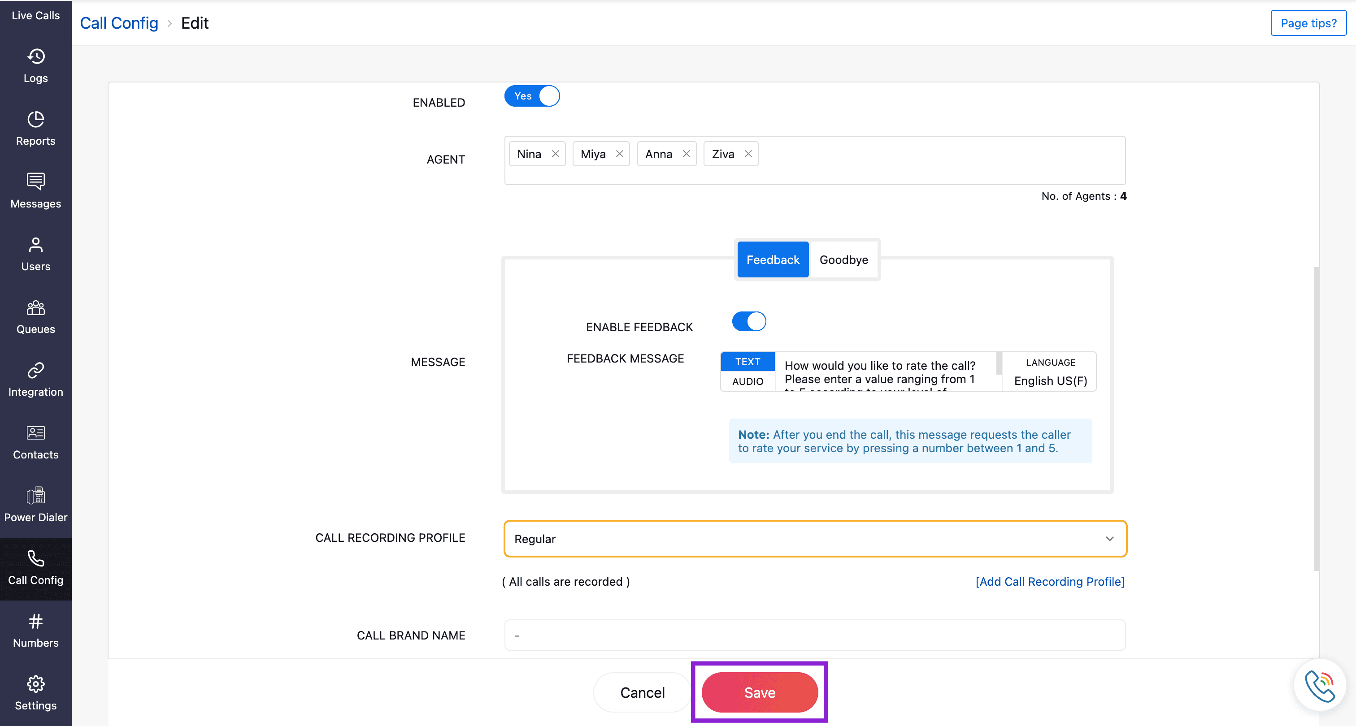
Task: Open the Numbers hash icon
Action: [x=35, y=621]
